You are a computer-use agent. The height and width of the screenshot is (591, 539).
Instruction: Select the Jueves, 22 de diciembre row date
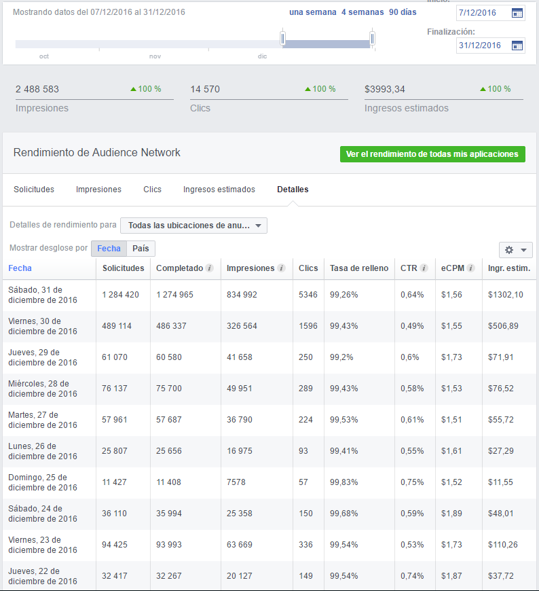[x=43, y=577]
